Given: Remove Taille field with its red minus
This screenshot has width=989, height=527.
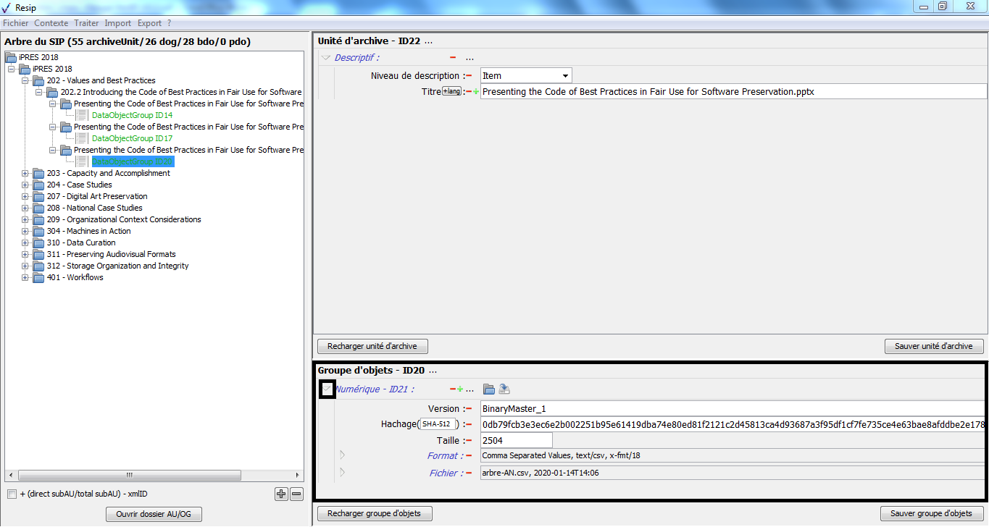Looking at the screenshot, I should (468, 441).
